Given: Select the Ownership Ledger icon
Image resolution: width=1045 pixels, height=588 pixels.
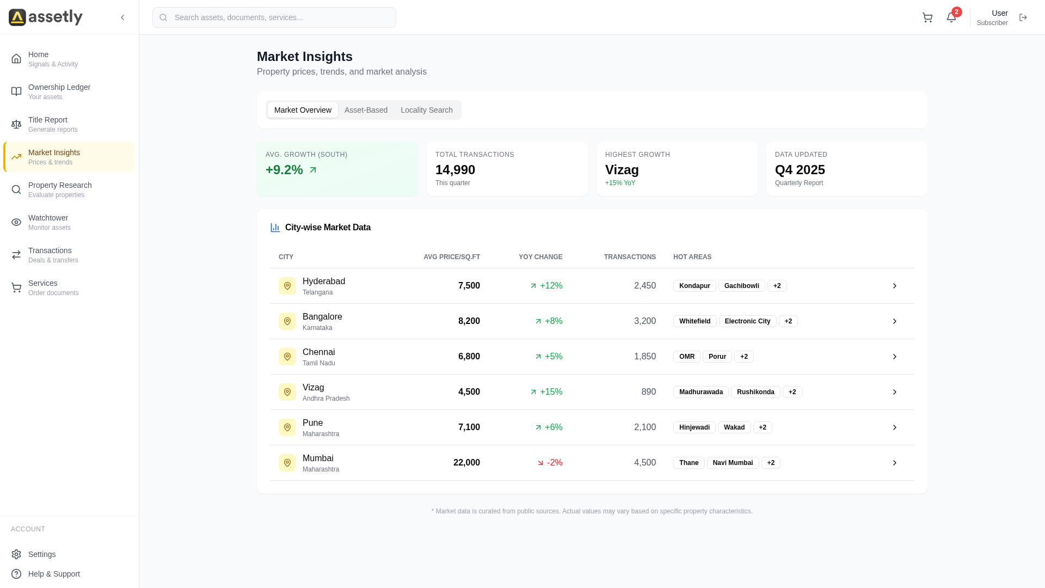Looking at the screenshot, I should [x=16, y=91].
